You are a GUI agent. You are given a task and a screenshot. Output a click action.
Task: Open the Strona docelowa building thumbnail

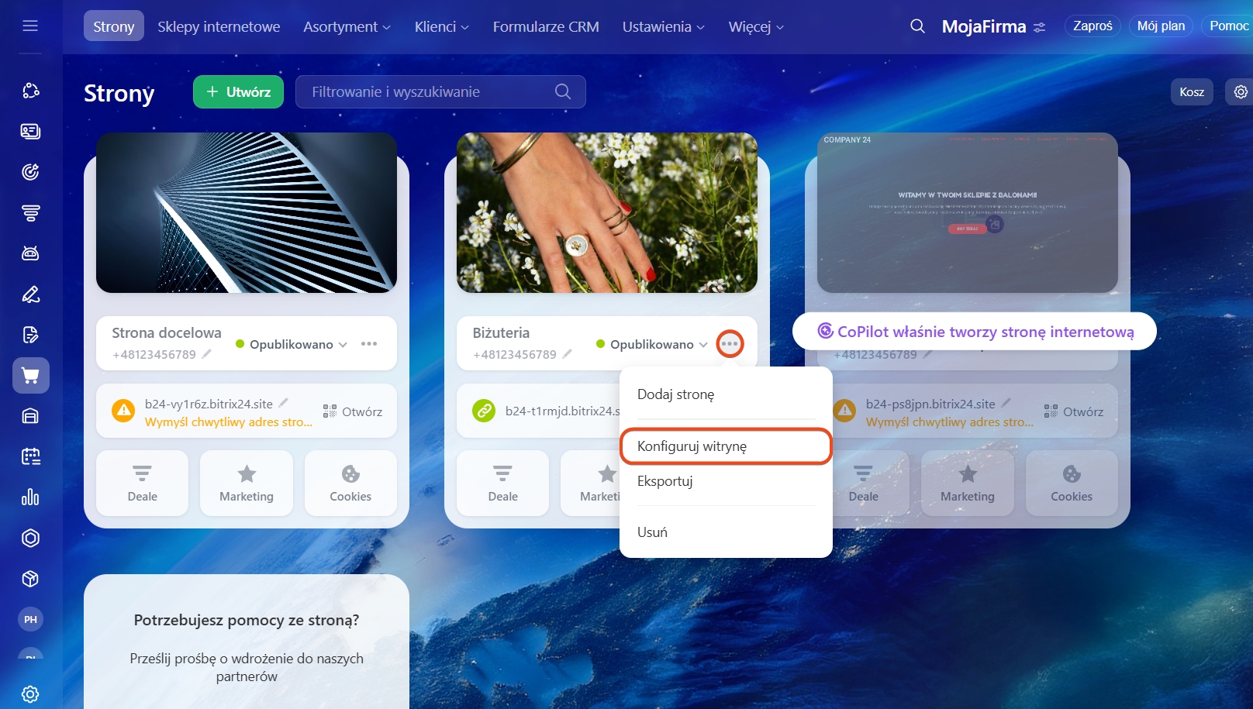click(x=247, y=212)
